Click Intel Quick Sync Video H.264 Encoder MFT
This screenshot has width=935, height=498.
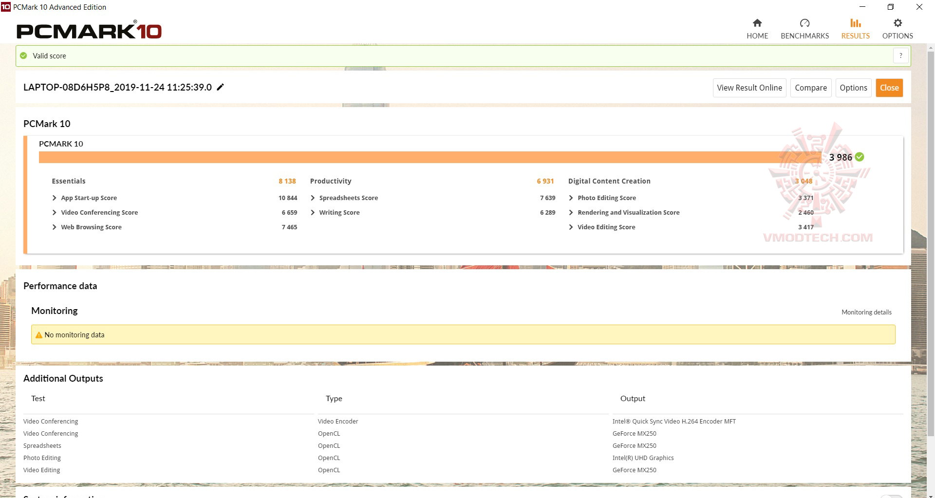pos(674,422)
